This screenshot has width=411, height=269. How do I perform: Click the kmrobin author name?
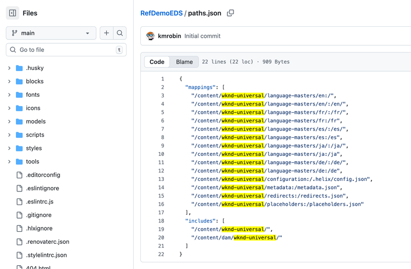point(169,36)
